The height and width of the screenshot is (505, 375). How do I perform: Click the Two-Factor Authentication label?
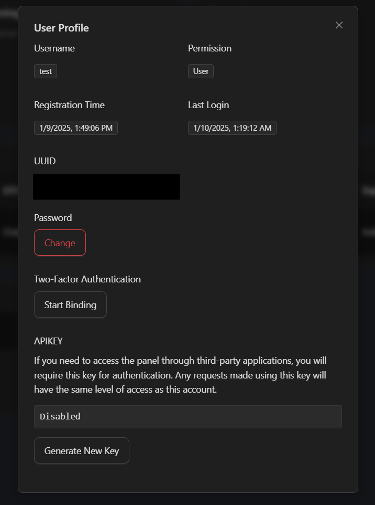87,279
